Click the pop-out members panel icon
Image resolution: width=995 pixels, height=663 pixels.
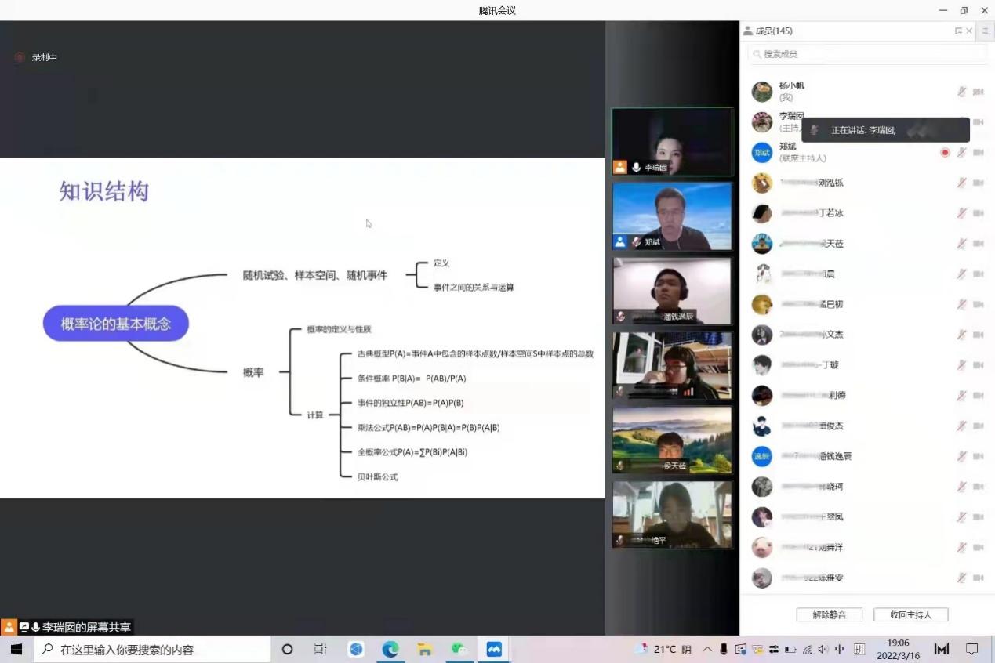point(958,31)
